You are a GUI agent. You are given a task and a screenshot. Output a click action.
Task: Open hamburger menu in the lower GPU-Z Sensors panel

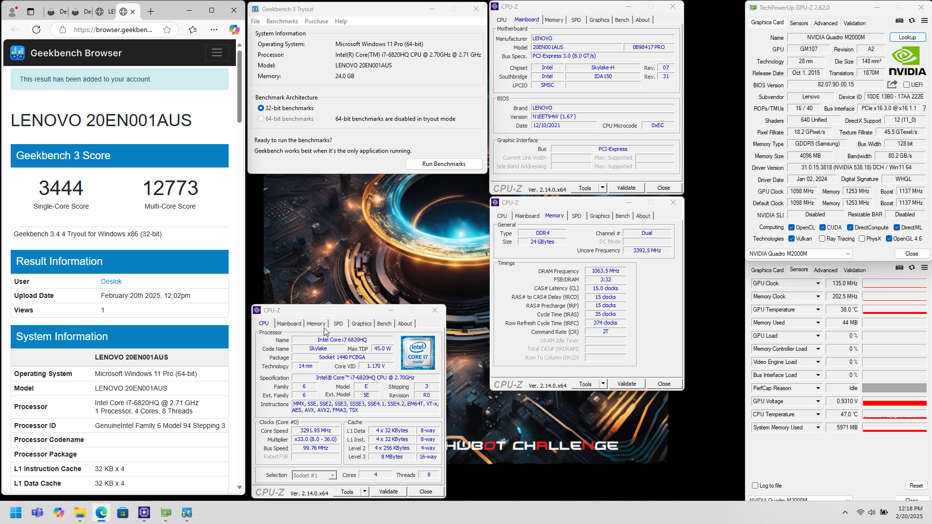[x=924, y=268]
